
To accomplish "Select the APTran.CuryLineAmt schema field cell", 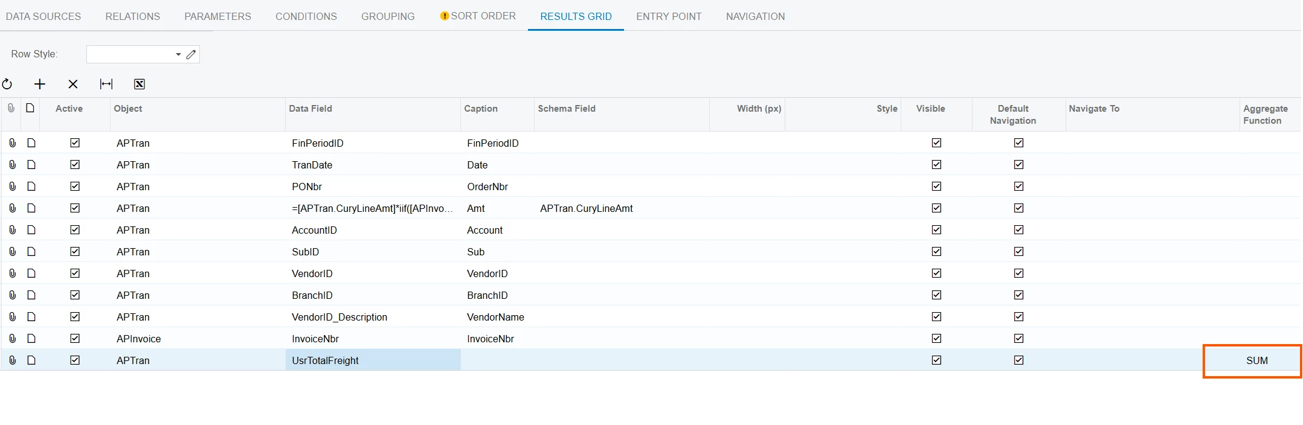I will [622, 208].
